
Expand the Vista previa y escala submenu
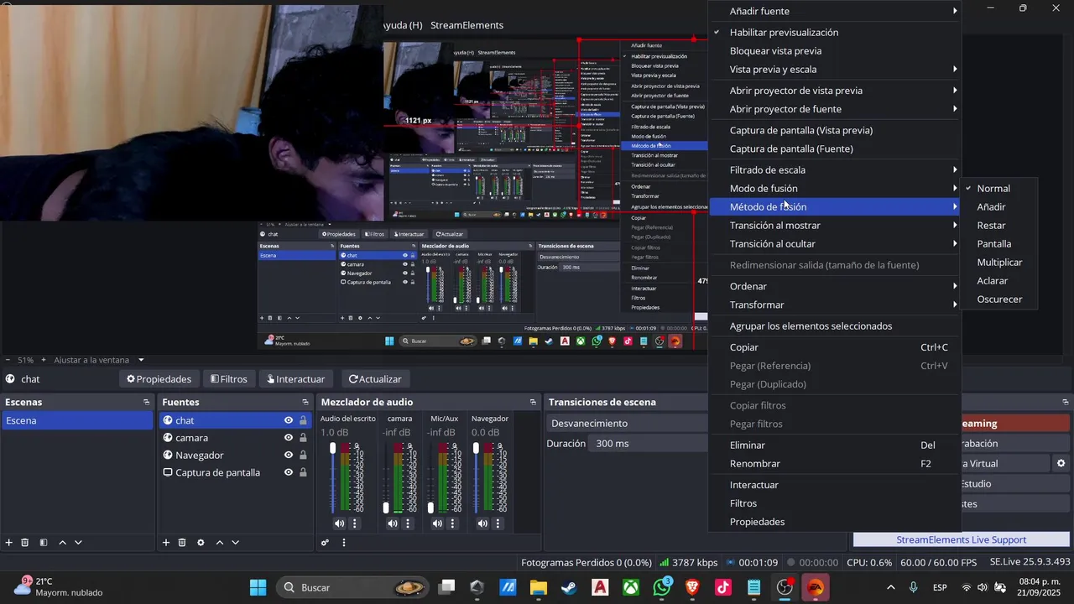pos(835,69)
